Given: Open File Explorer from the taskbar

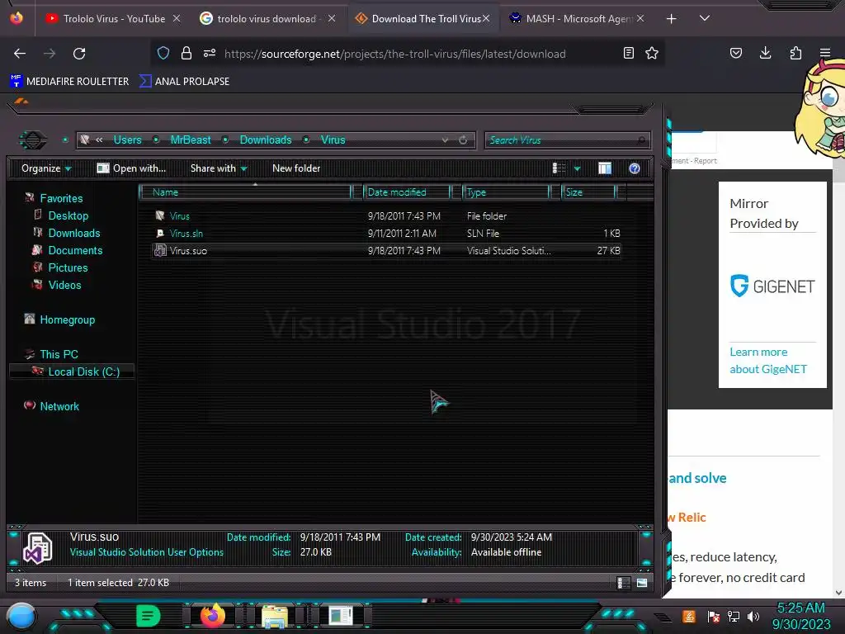Looking at the screenshot, I should 274,616.
